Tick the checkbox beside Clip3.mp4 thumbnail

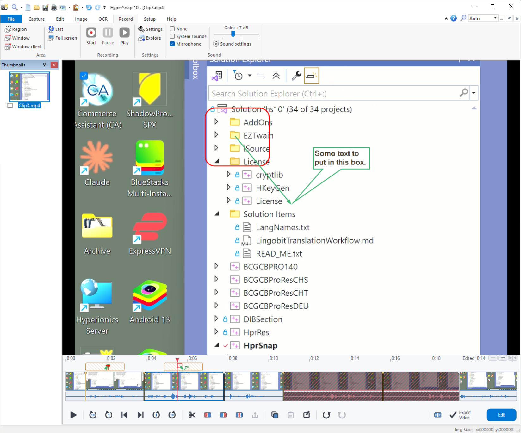[10, 105]
